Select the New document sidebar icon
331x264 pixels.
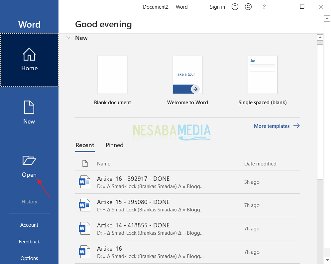(29, 107)
